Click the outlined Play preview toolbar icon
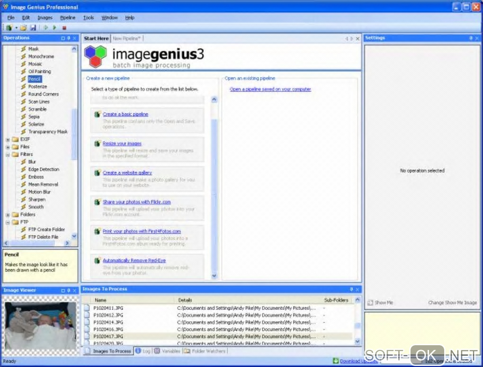The image size is (483, 367). point(46,28)
